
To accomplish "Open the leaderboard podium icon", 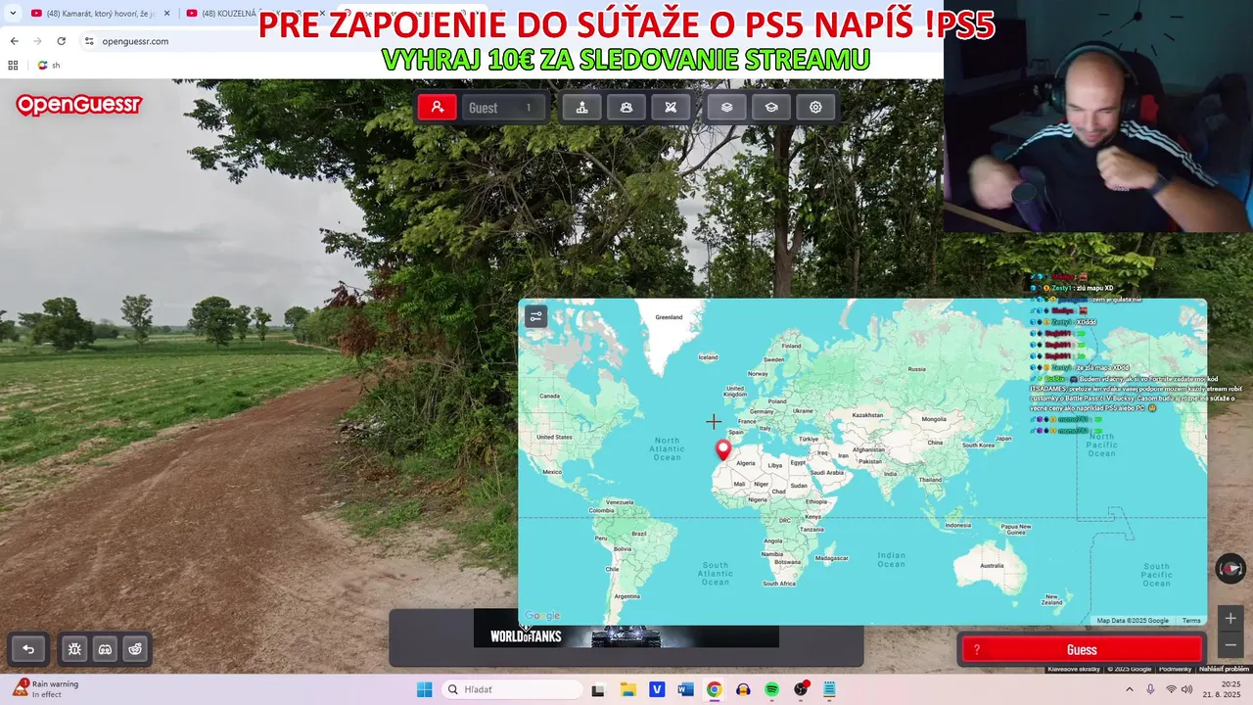I will pyautogui.click(x=581, y=108).
